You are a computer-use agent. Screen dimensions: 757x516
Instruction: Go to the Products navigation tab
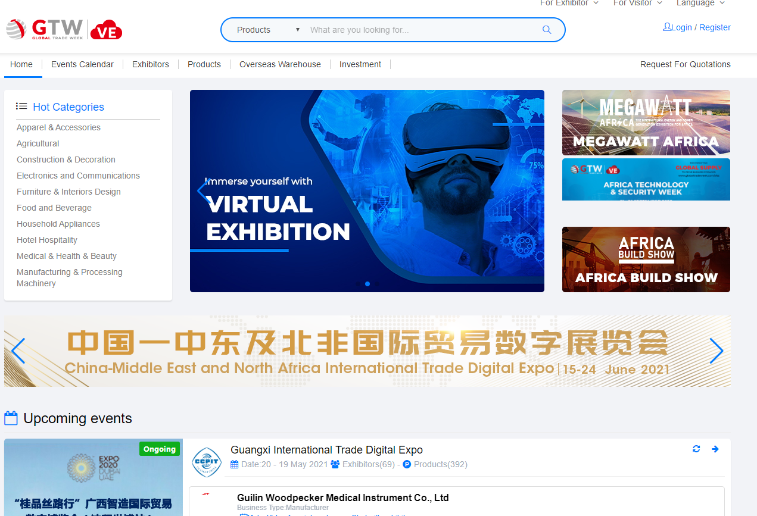pos(204,64)
